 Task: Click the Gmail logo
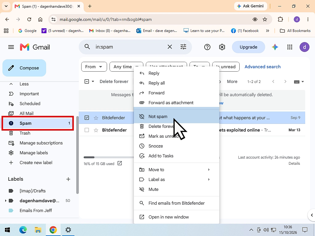click(35, 47)
